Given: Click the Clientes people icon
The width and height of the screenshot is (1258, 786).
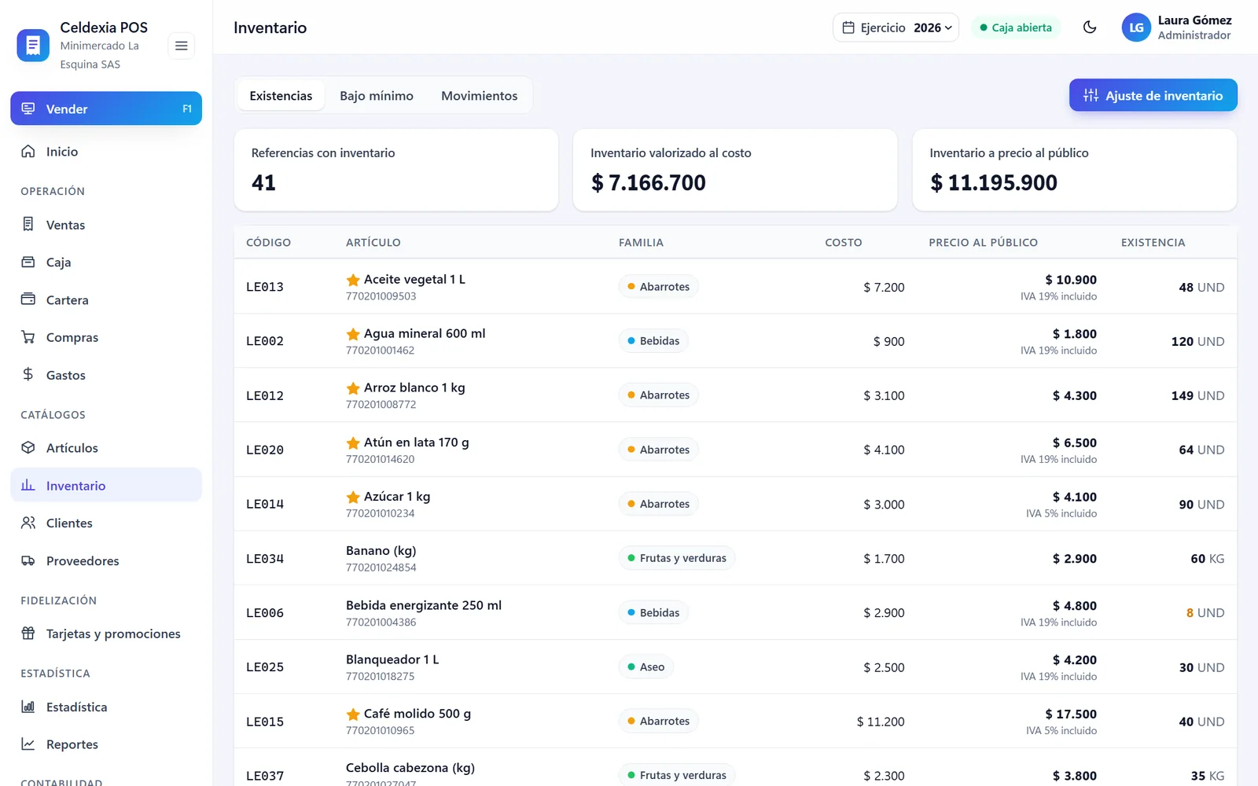Looking at the screenshot, I should 28,523.
